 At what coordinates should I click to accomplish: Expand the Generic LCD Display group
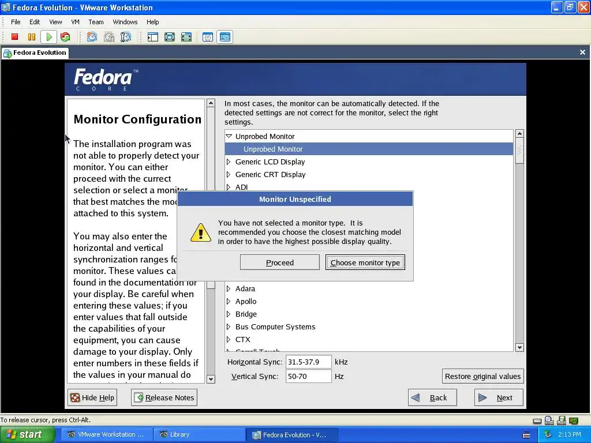[x=229, y=162]
